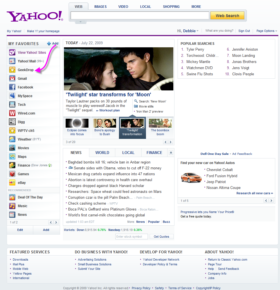Switch to the FINANCE news tab
This screenshot has width=280, height=290.
pos(154,153)
